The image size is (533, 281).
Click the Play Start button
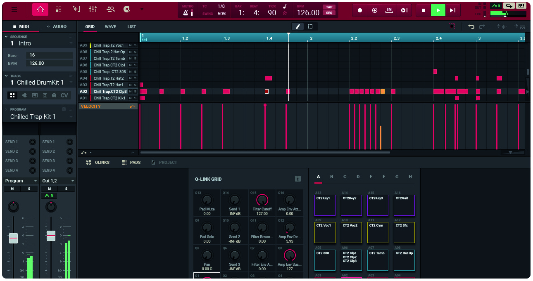(404, 10)
